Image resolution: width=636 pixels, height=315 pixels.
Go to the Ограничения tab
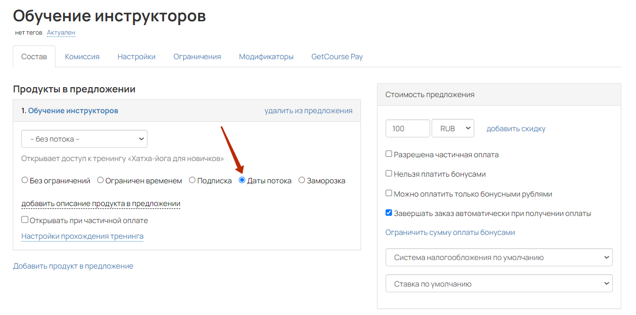tap(197, 57)
